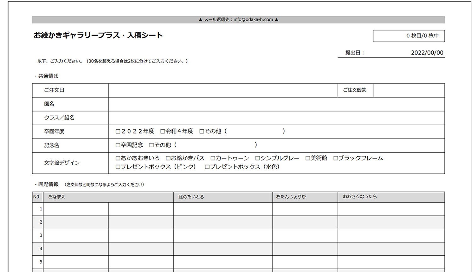Tick その他 checkbox in 卒園年度 row
The width and height of the screenshot is (472, 272).
(202, 131)
